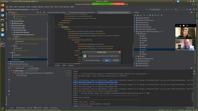
Task: Open Firefox from the Ubuntu dock
Action: 2,5
